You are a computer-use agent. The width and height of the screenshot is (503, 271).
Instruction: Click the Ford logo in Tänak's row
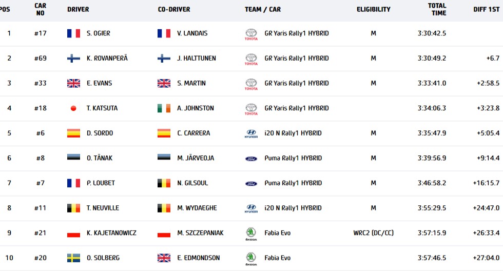click(x=251, y=158)
